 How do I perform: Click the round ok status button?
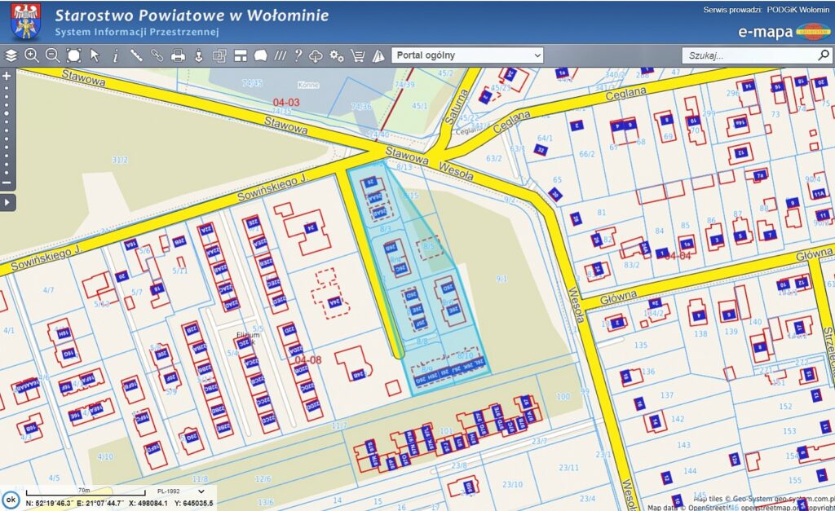pyautogui.click(x=11, y=499)
